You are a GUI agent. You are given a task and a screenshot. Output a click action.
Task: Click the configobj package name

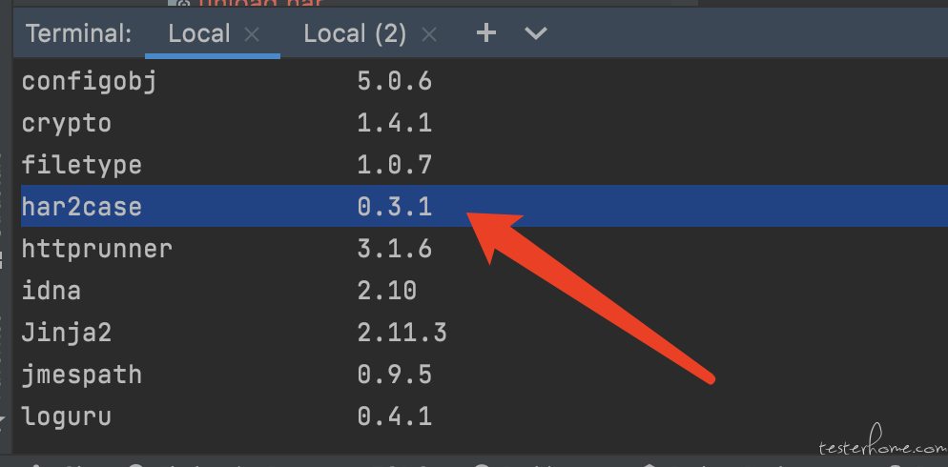coord(89,82)
